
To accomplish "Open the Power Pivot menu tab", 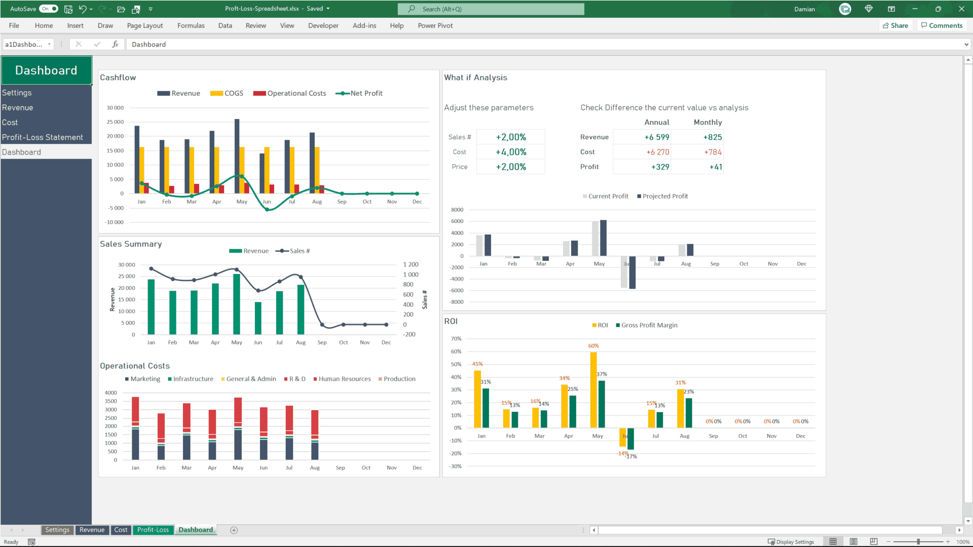I will tap(435, 25).
